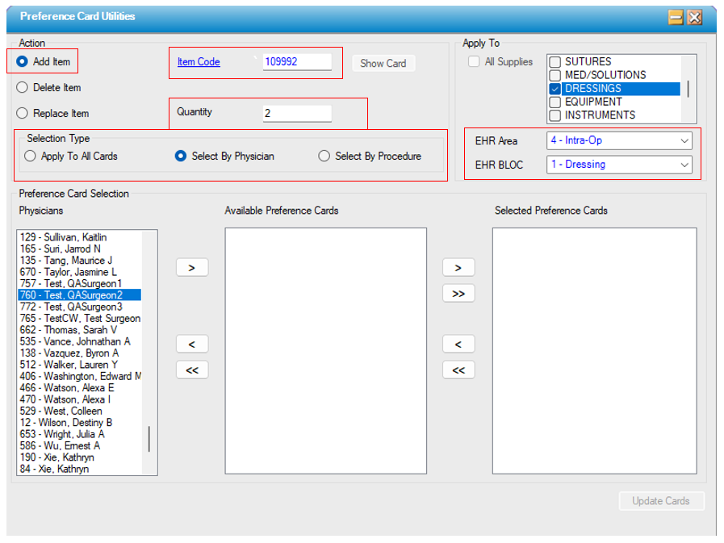The height and width of the screenshot is (543, 724).
Task: Select physician Thomas, Sarah V
Action: pyautogui.click(x=69, y=330)
